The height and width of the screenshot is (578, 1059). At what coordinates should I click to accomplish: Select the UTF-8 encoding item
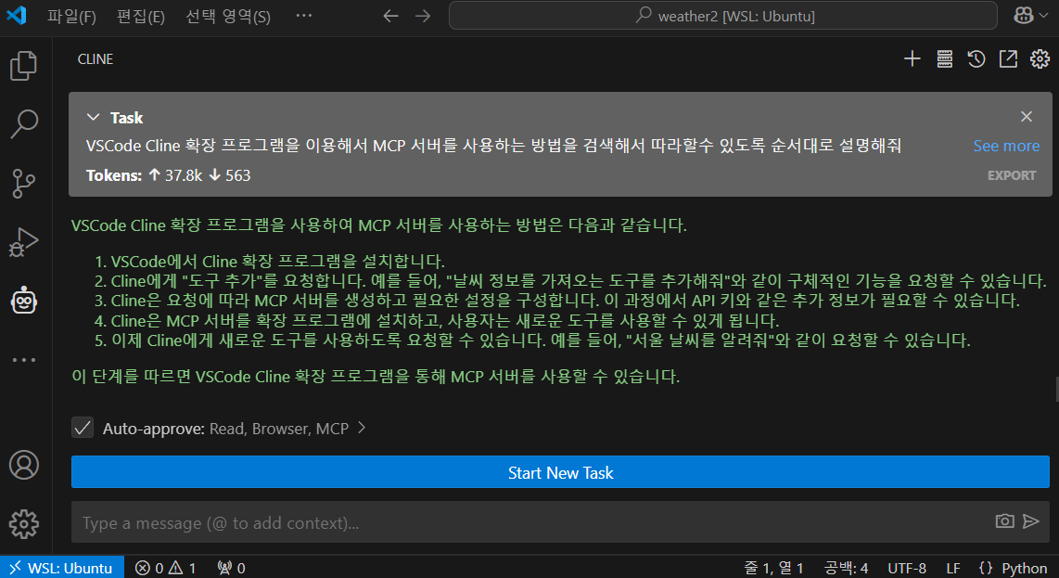pos(906,568)
